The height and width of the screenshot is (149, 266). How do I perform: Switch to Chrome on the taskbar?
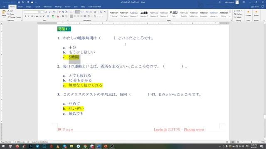point(85,146)
